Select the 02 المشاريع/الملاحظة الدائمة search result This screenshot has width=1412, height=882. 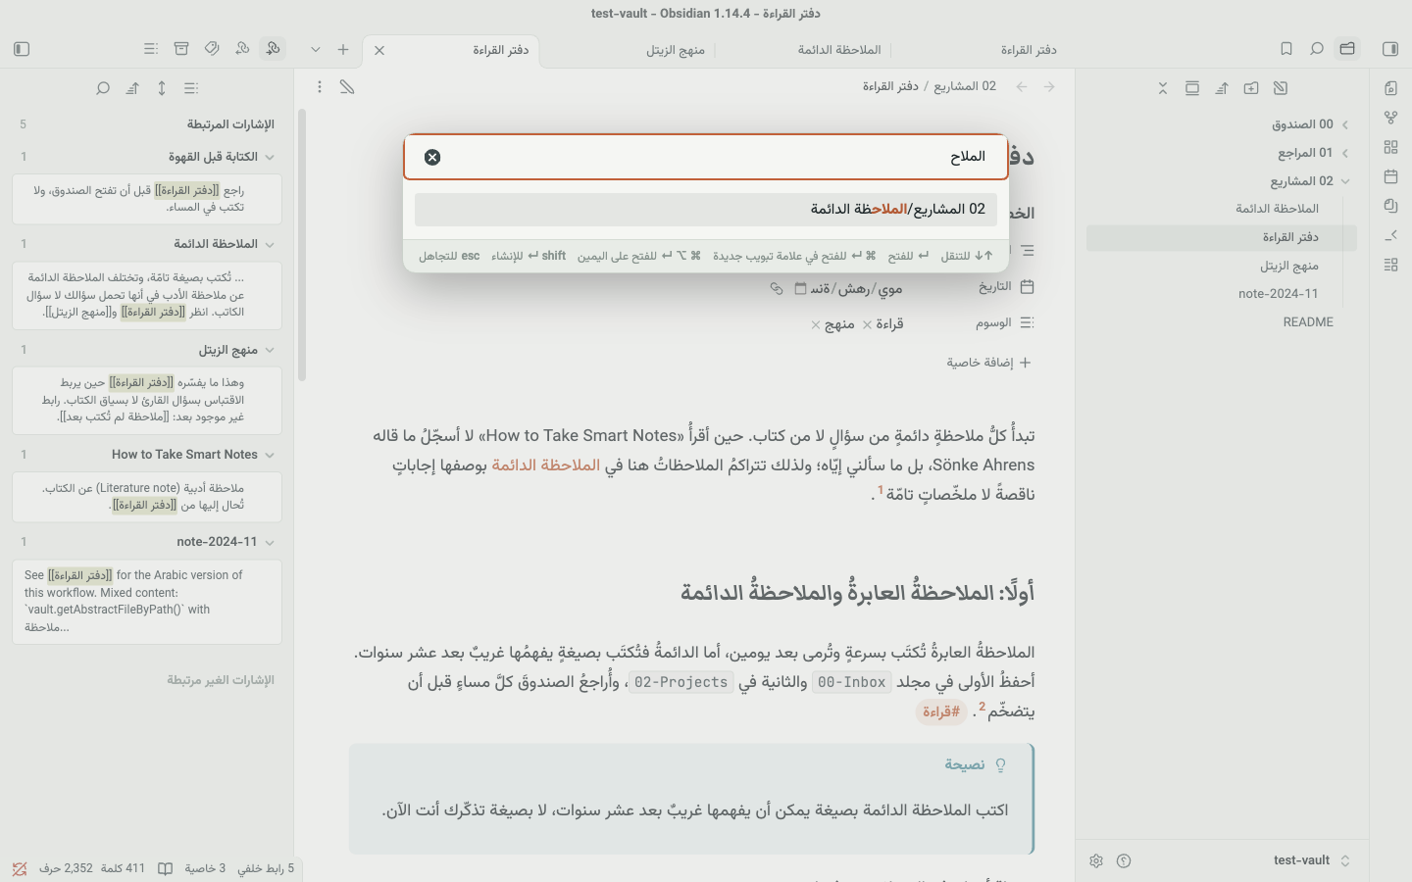[x=706, y=209]
